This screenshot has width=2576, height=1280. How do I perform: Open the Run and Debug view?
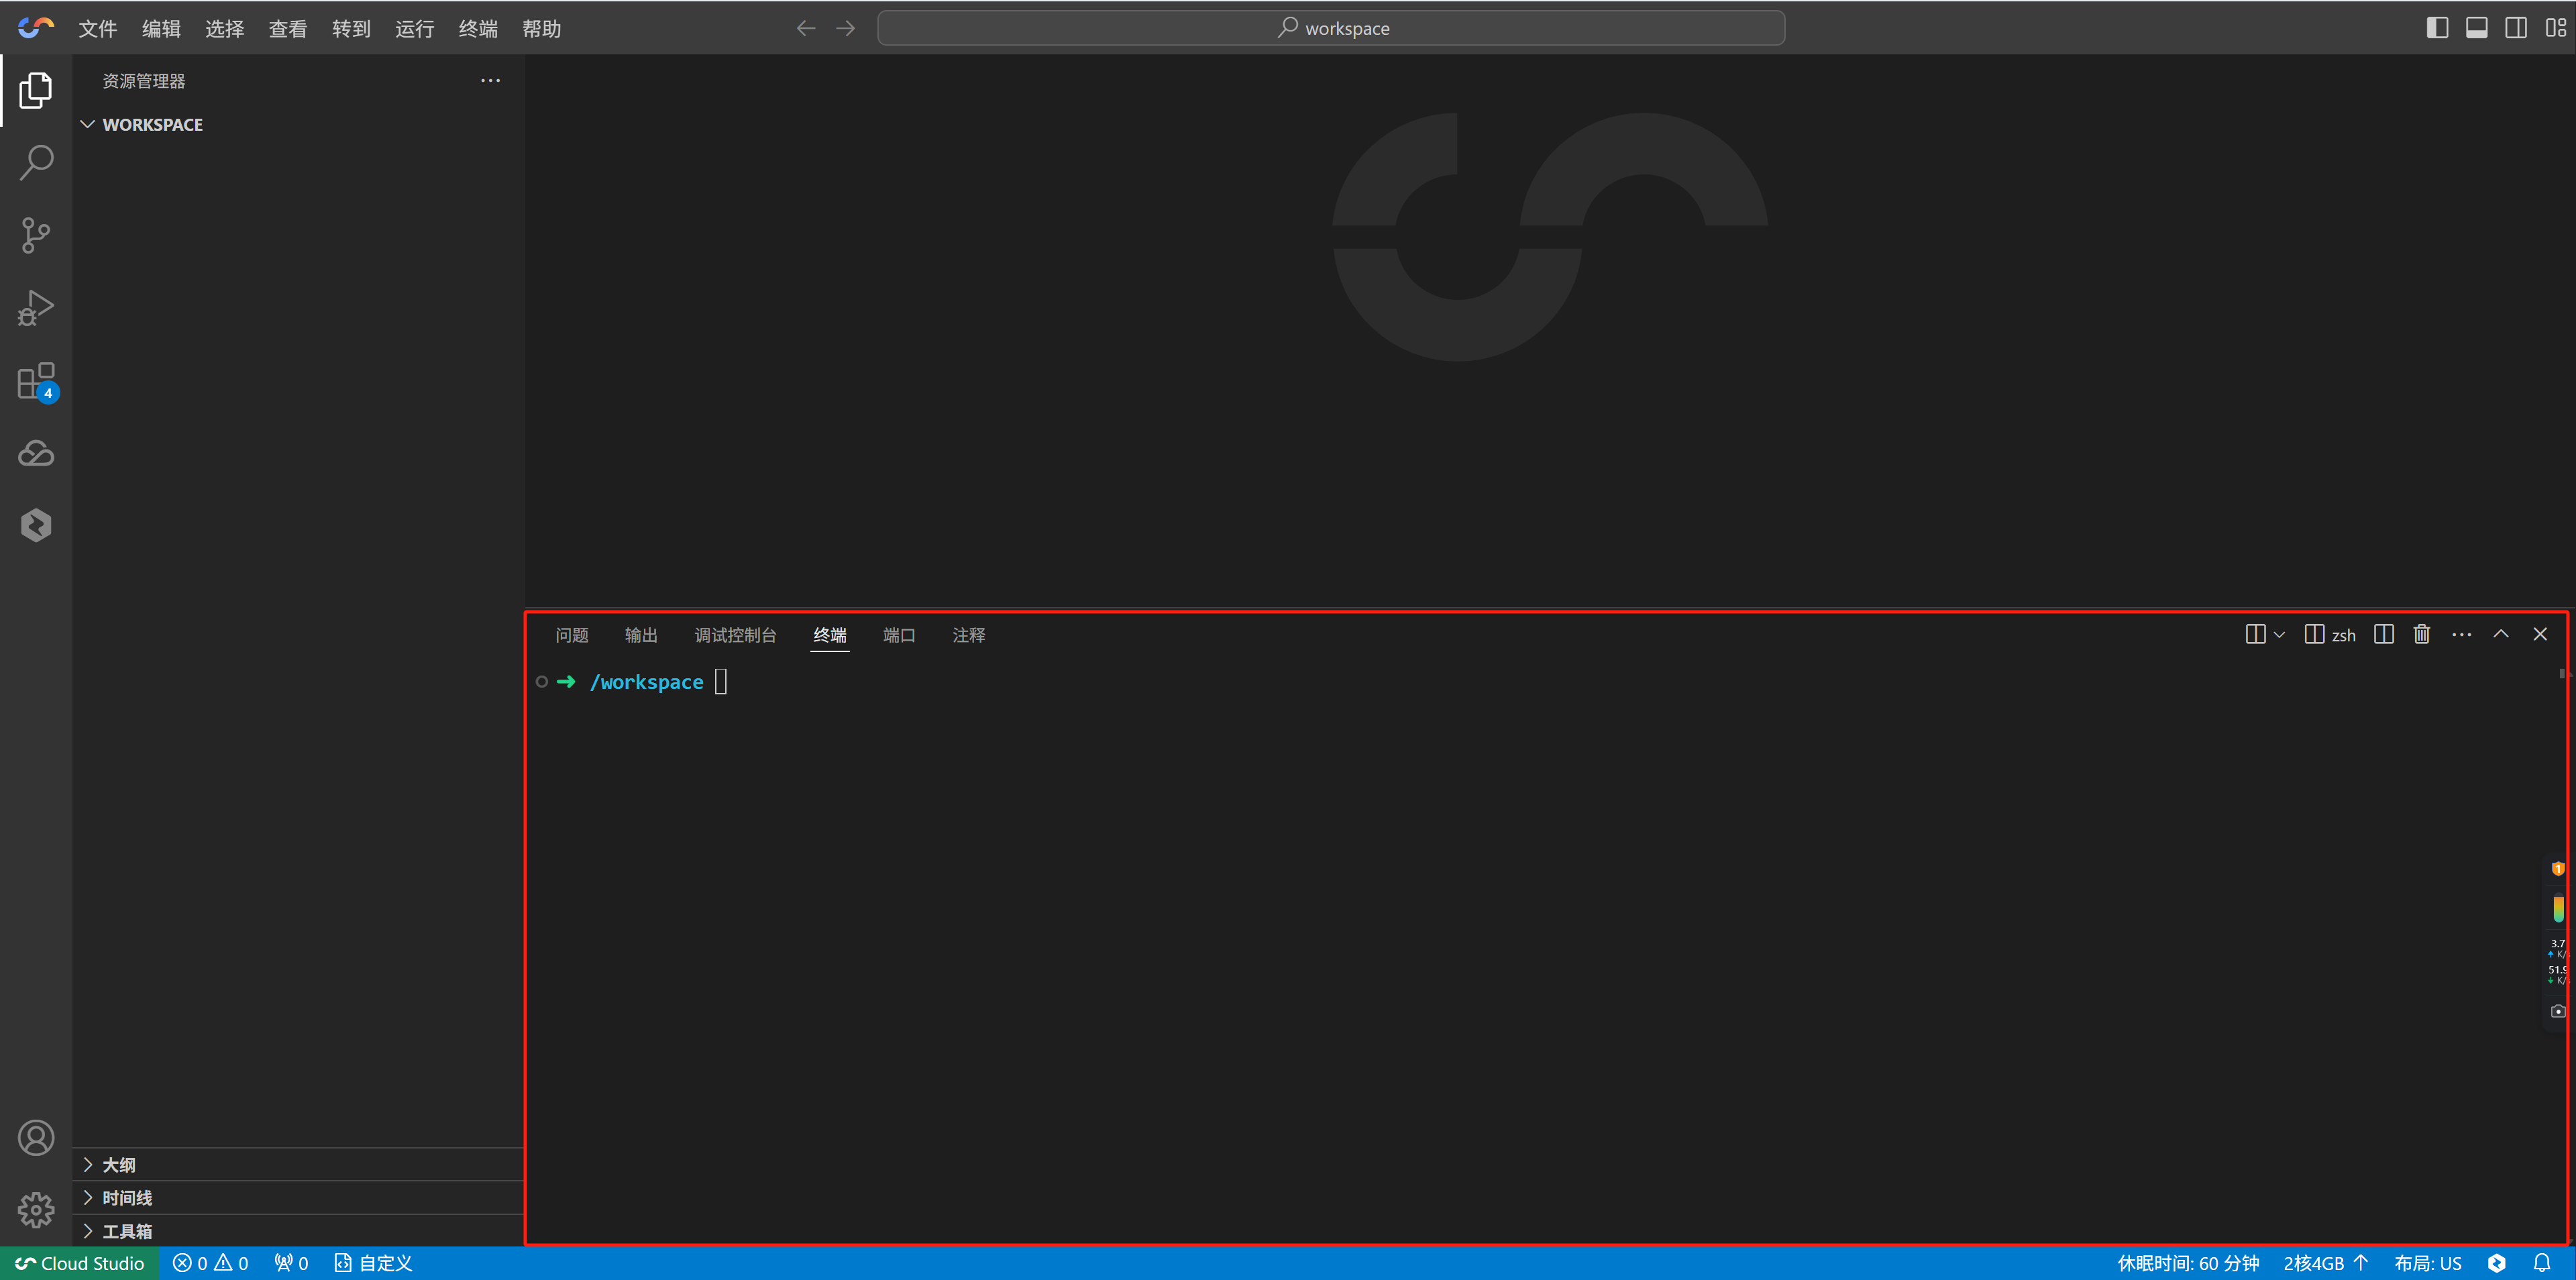[x=36, y=308]
